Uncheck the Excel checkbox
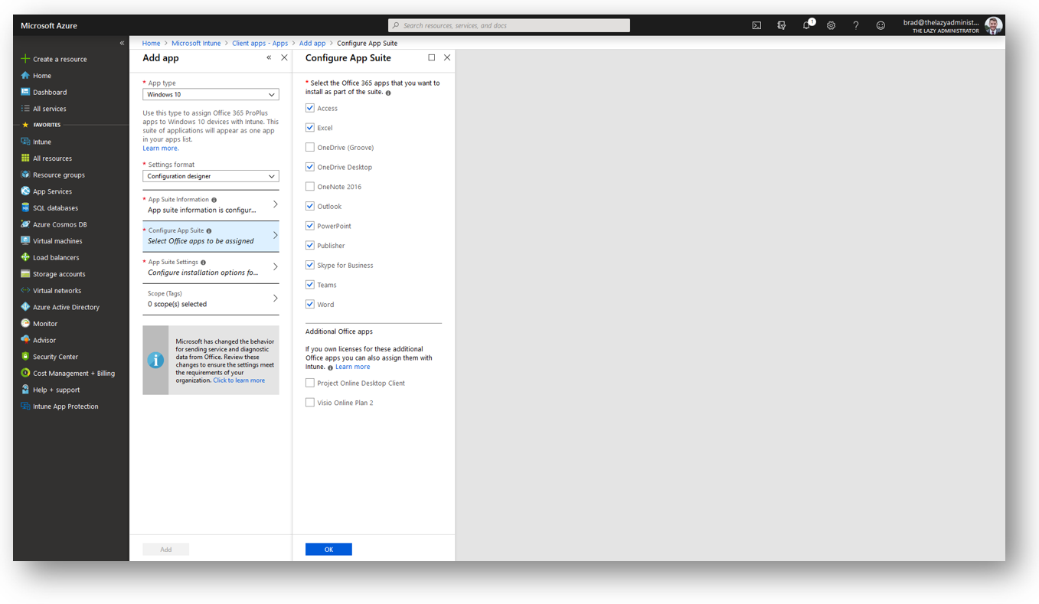Image resolution: width=1039 pixels, height=604 pixels. (x=310, y=128)
